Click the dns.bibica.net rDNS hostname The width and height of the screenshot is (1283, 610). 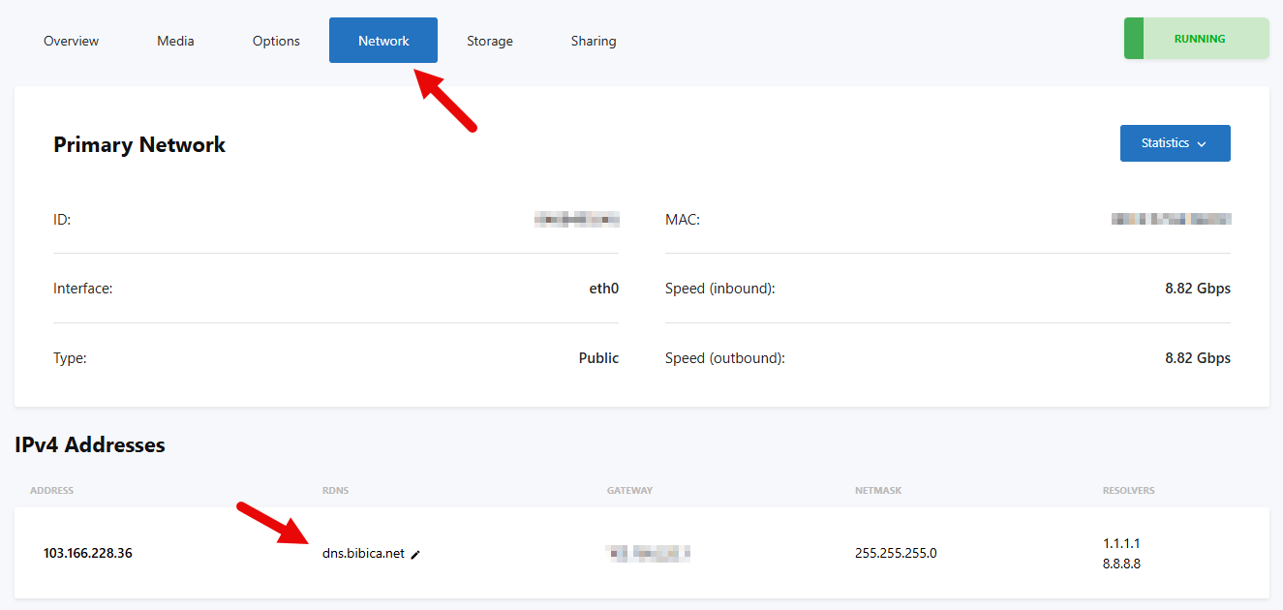pos(363,554)
